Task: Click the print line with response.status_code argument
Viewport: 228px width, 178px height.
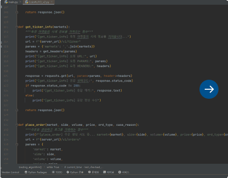Action: pos(79,81)
